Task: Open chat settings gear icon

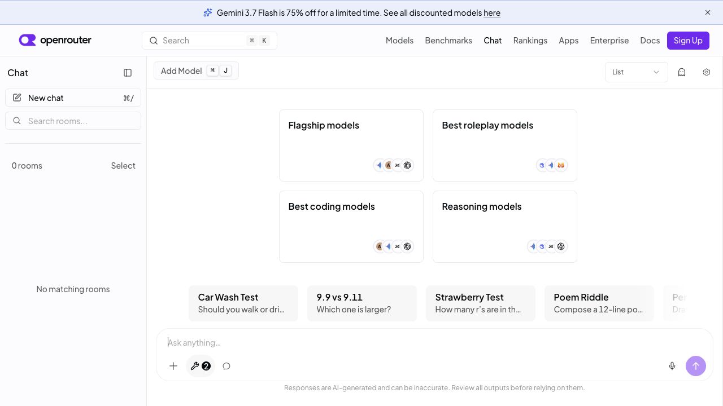Action: [x=707, y=72]
